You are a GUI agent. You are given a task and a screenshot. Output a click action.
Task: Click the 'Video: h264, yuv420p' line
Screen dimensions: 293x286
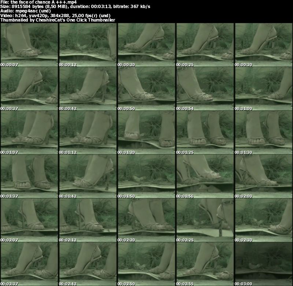tap(55, 15)
